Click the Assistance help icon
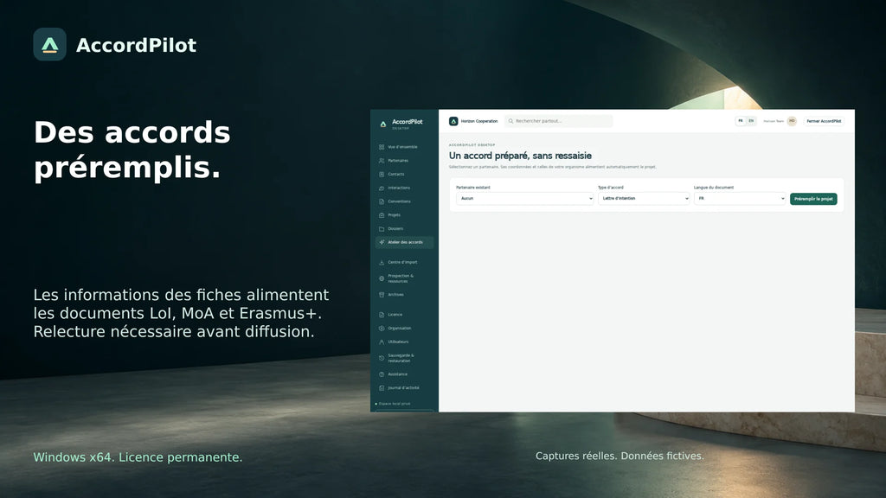 (x=382, y=374)
